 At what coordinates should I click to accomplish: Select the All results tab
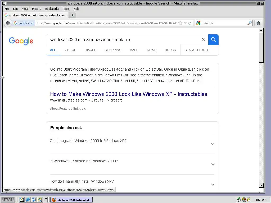click(x=53, y=50)
